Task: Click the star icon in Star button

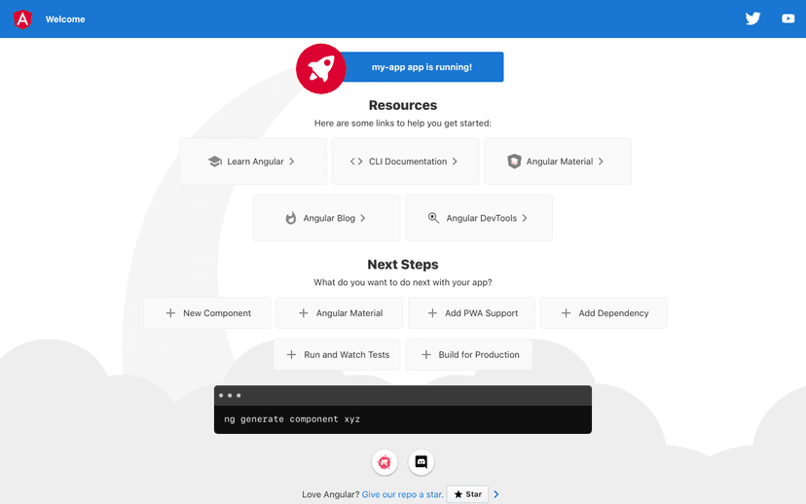Action: click(458, 494)
